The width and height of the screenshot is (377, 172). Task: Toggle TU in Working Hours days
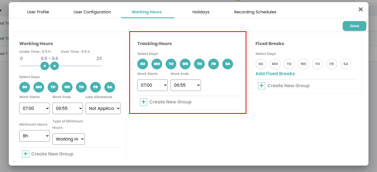[x=53, y=87]
